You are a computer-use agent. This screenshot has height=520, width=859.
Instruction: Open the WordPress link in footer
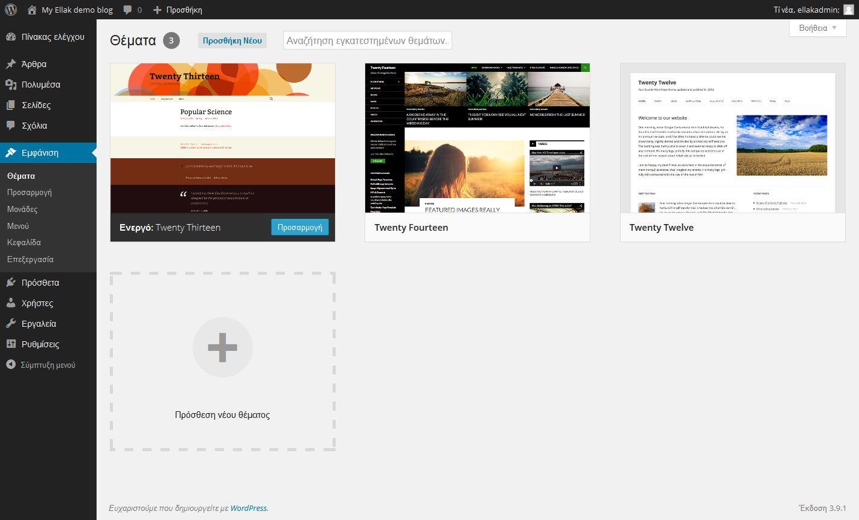[248, 509]
